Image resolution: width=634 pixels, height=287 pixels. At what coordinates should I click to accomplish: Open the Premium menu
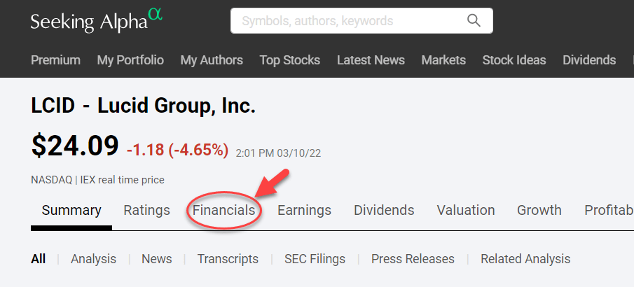click(x=55, y=60)
